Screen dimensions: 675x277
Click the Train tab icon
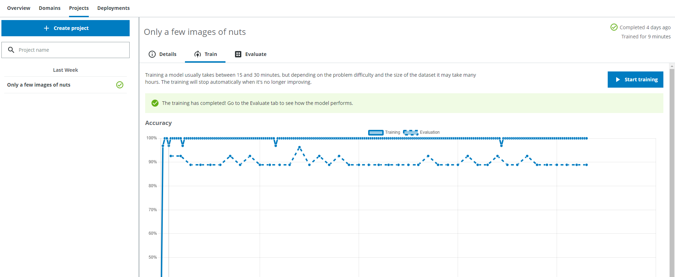click(x=198, y=54)
